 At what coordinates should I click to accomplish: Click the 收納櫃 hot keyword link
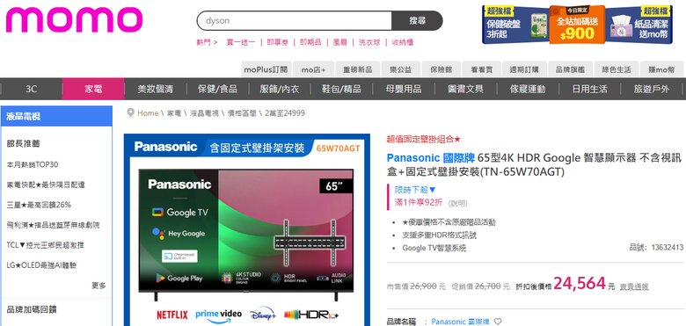click(x=403, y=42)
